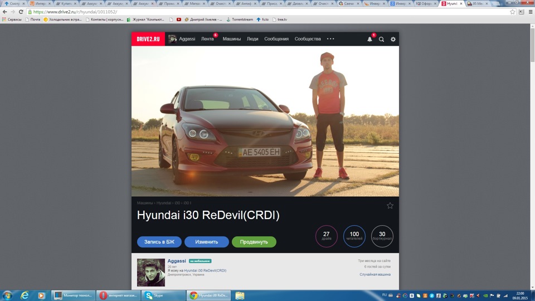
Task: Switch to the Opera интернет магази... taskbar window
Action: click(x=118, y=295)
